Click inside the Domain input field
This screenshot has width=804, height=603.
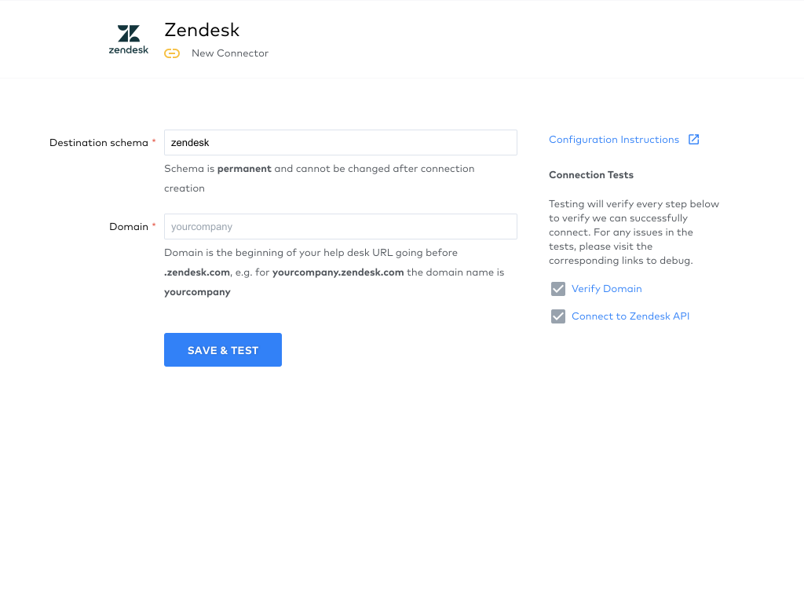(x=340, y=226)
